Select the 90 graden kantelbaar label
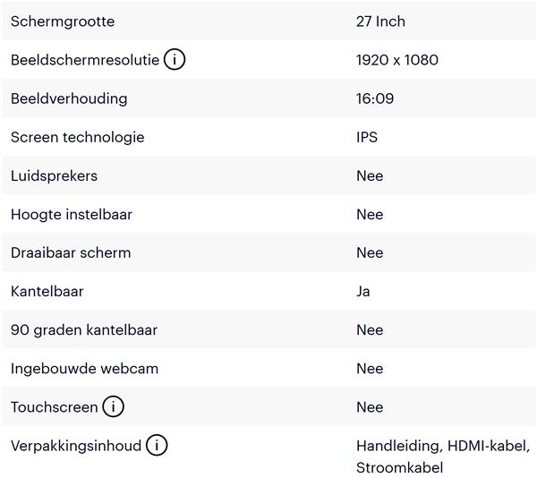Screen dimensions: 537x478 point(84,330)
